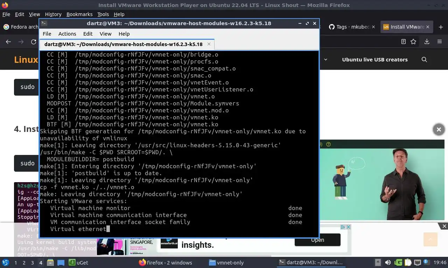Switch to Fedora arch Firefox tab

20,27
